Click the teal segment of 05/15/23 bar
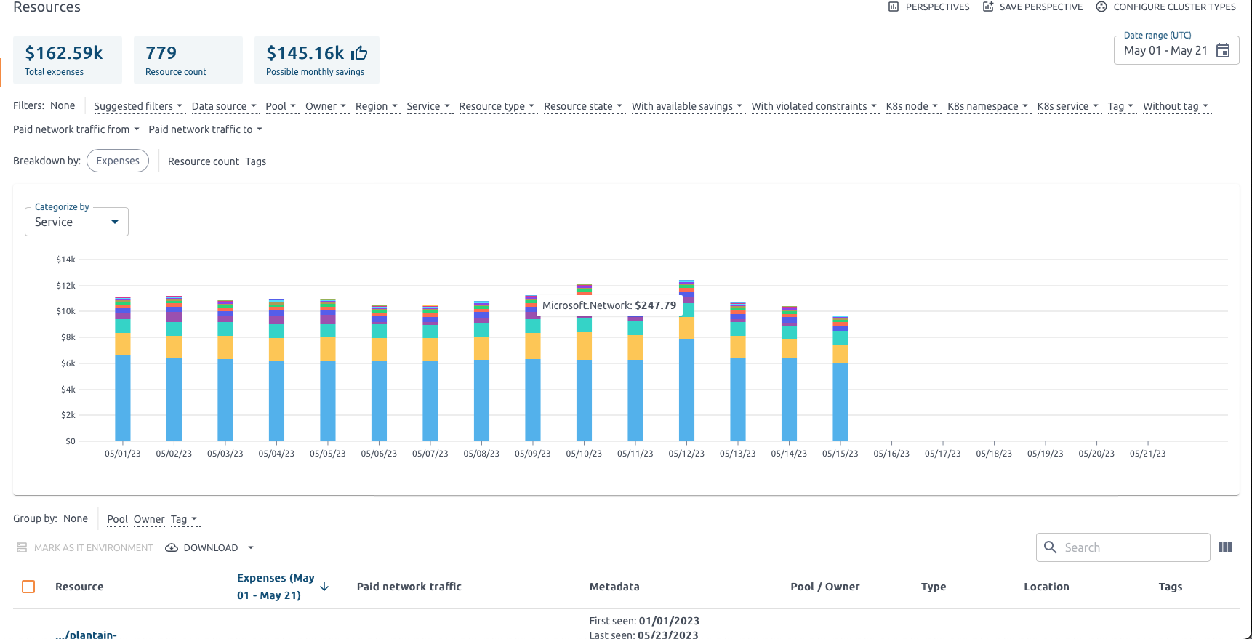The image size is (1252, 639). [840, 338]
